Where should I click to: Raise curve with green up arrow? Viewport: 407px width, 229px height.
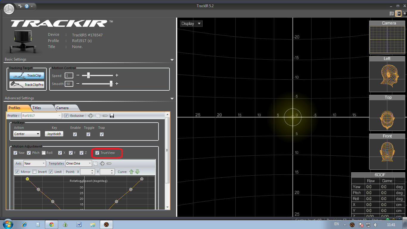(131, 172)
